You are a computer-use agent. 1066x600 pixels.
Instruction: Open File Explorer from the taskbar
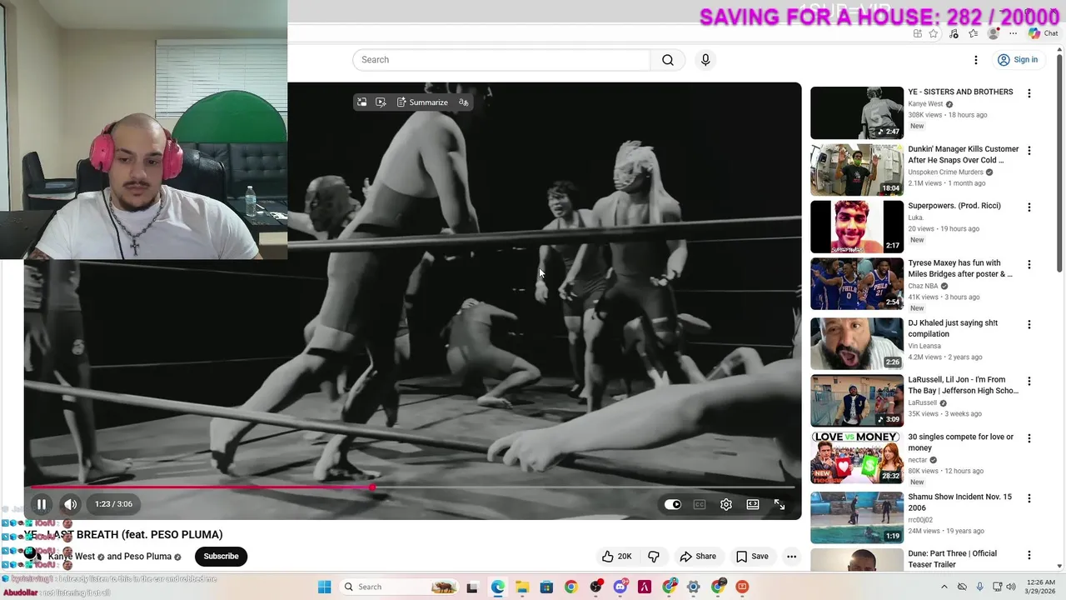click(521, 587)
